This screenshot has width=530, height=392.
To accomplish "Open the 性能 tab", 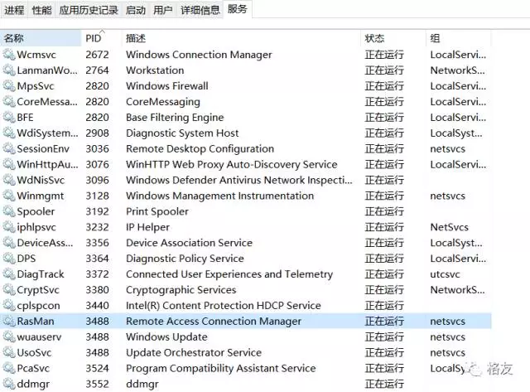I will pyautogui.click(x=41, y=10).
